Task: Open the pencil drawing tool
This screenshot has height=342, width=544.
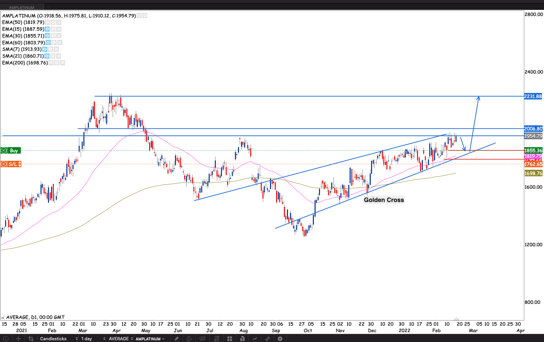Action: [x=176, y=339]
